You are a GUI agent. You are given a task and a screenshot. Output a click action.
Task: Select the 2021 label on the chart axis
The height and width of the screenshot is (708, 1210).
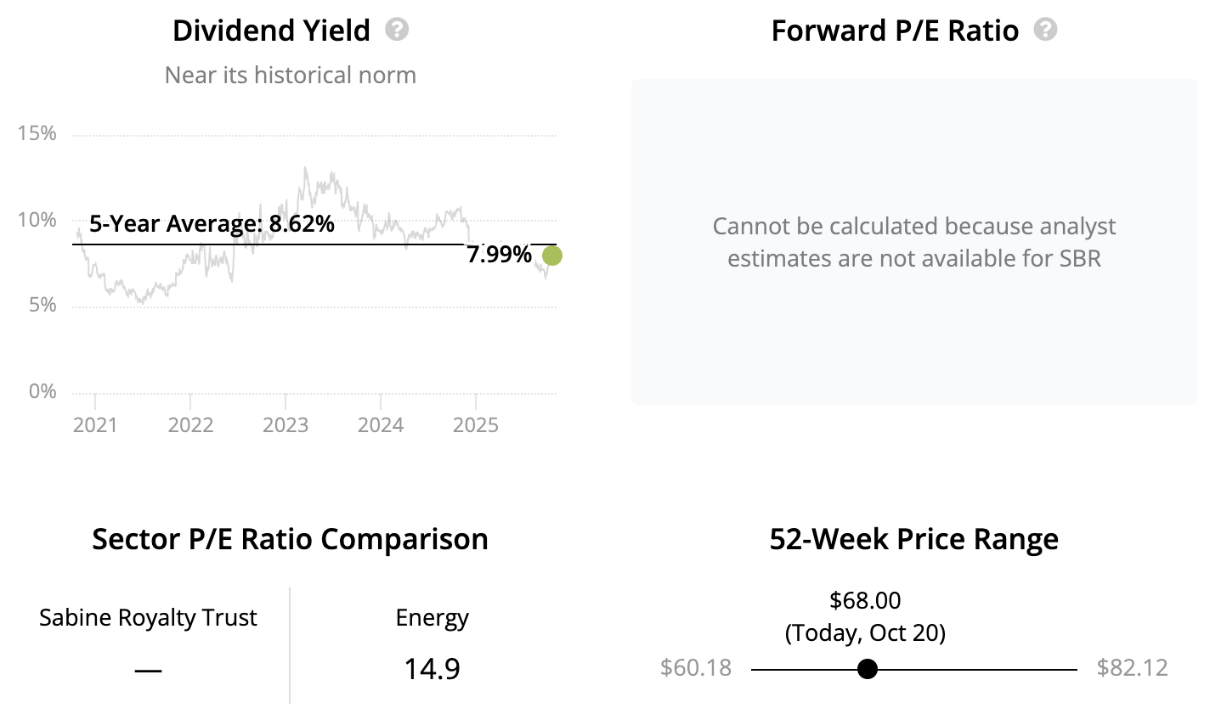click(x=94, y=424)
